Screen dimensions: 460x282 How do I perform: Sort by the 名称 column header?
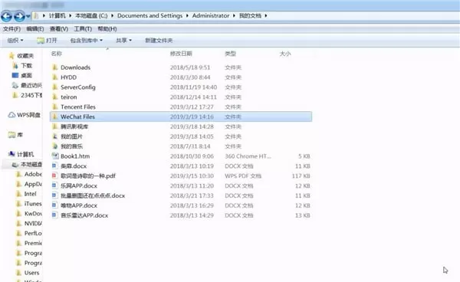click(x=56, y=54)
